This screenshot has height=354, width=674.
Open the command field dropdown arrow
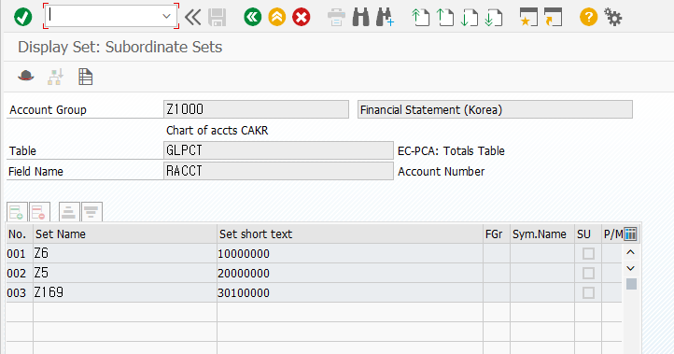point(166,17)
